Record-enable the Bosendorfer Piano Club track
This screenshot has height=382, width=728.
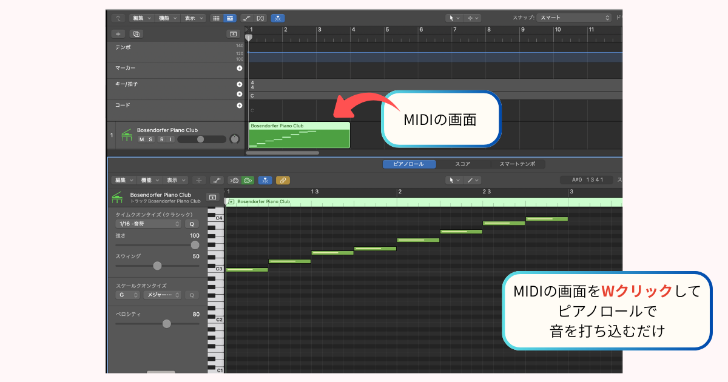pos(161,139)
